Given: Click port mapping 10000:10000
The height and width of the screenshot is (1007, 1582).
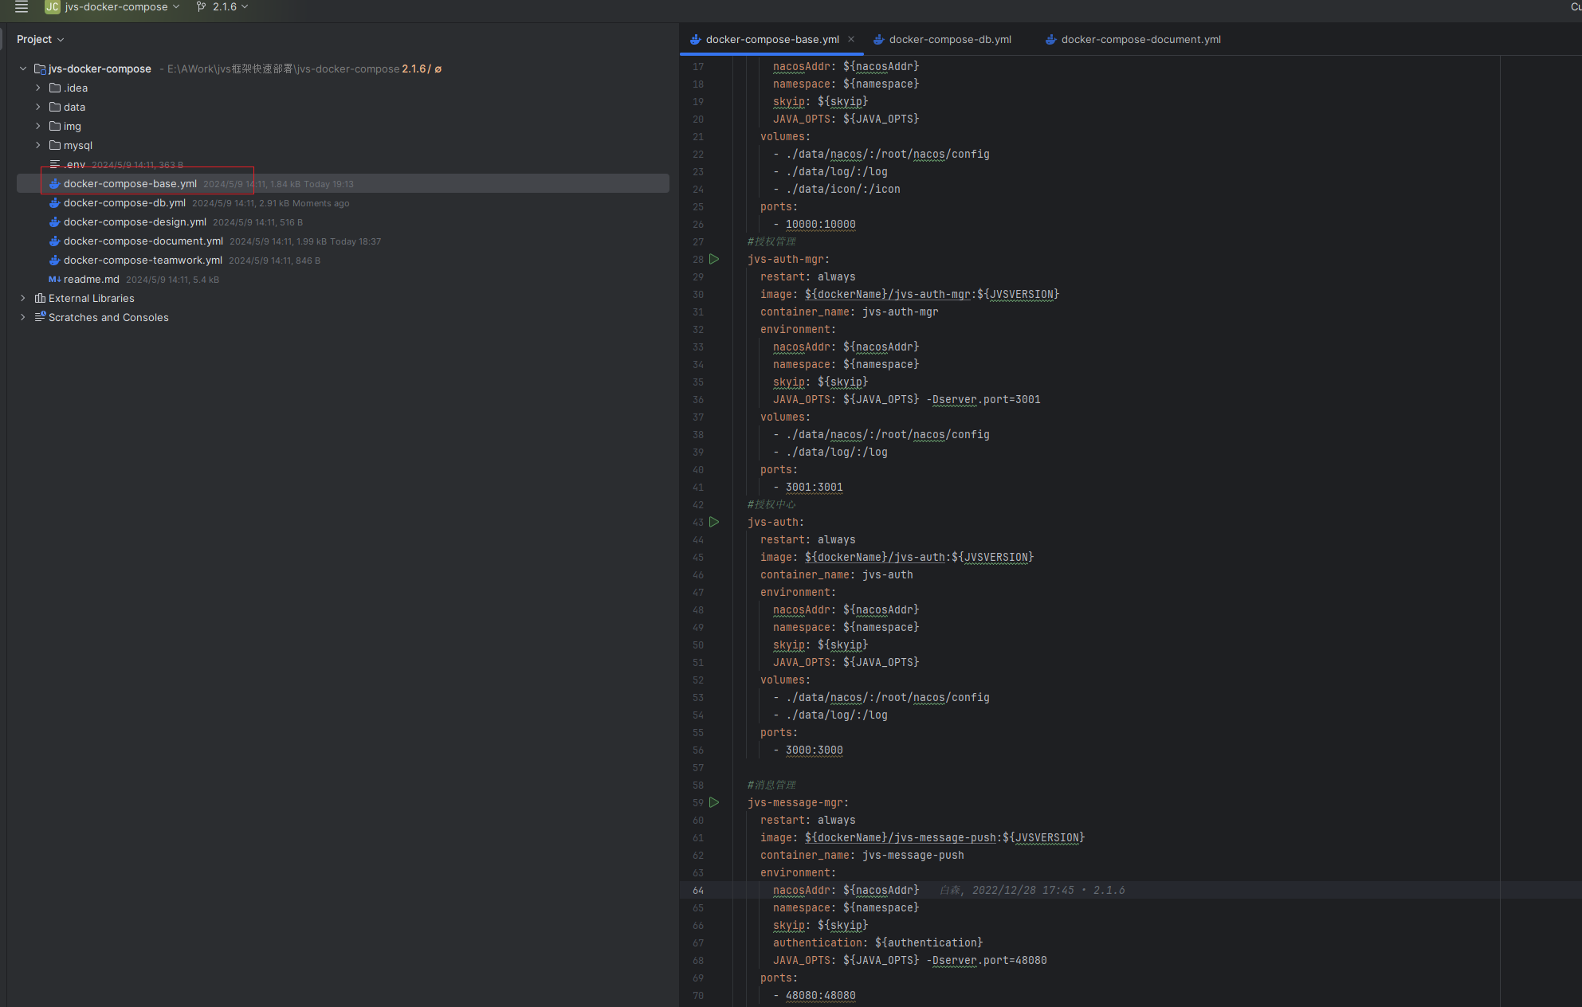Looking at the screenshot, I should click(x=820, y=224).
